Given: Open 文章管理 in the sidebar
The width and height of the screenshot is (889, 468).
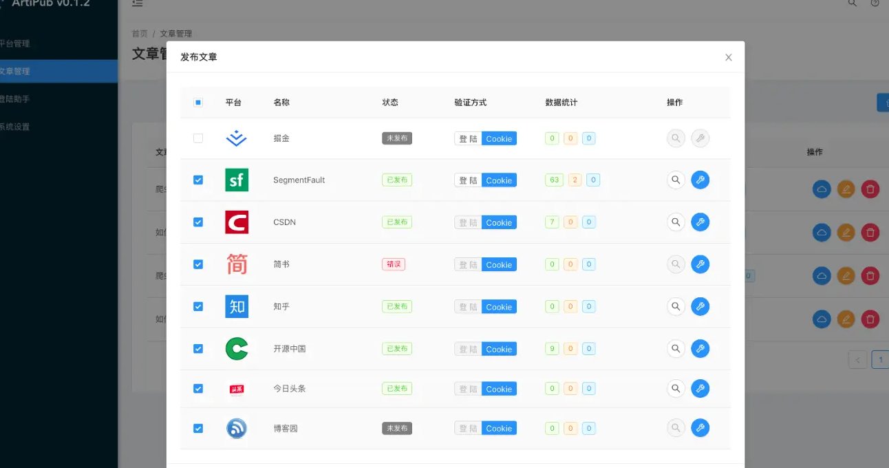Looking at the screenshot, I should tap(58, 71).
